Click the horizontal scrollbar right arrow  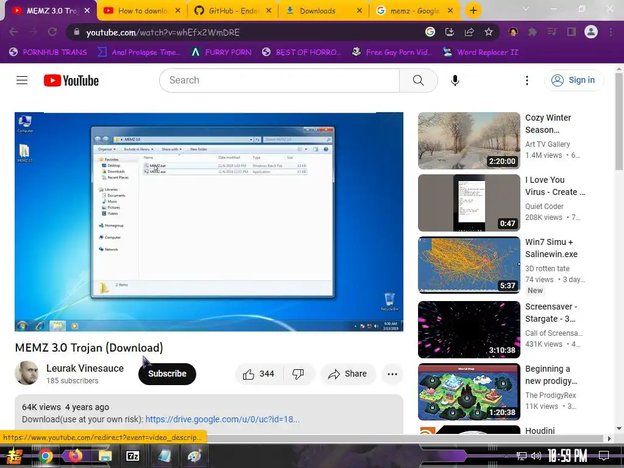(x=609, y=439)
